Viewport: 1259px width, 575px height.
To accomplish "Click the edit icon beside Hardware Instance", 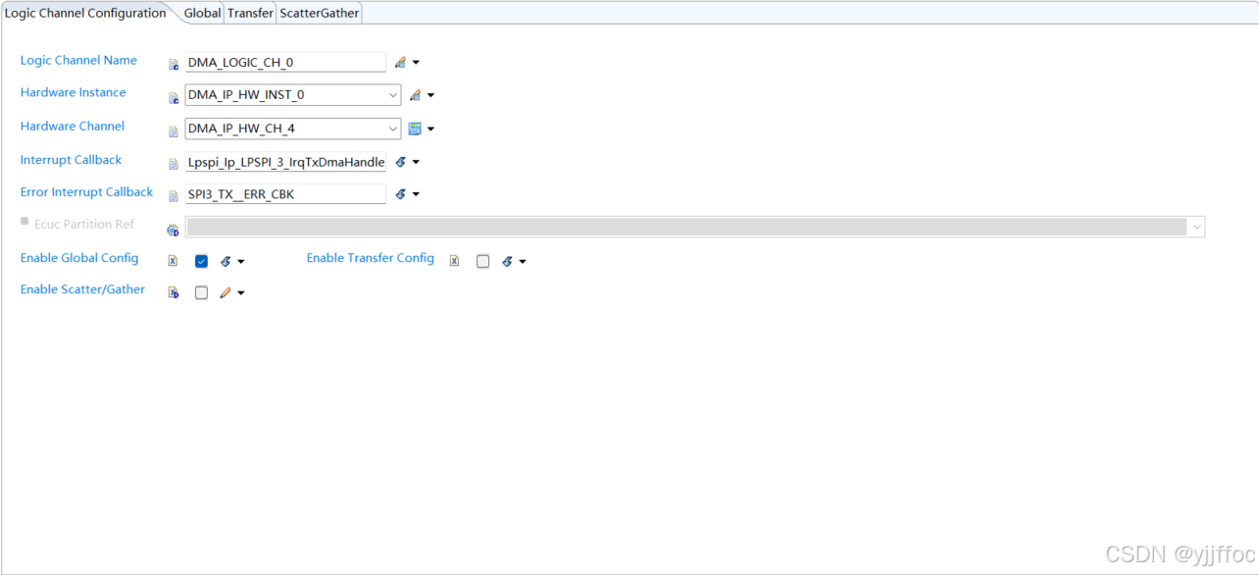I will point(414,95).
